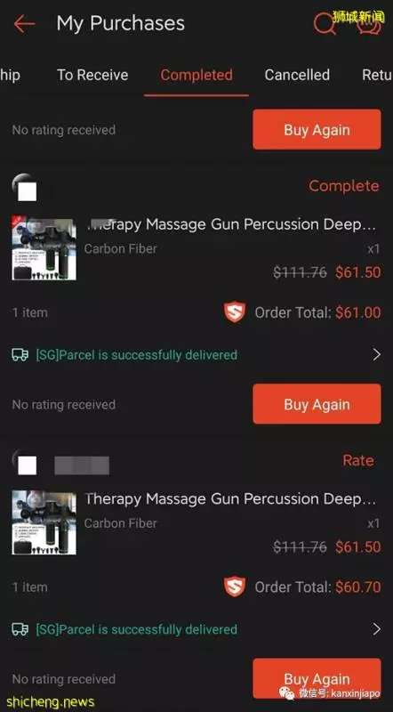
Task: Tap Shopee Guarantee shield on $60.70 order
Action: 235,587
